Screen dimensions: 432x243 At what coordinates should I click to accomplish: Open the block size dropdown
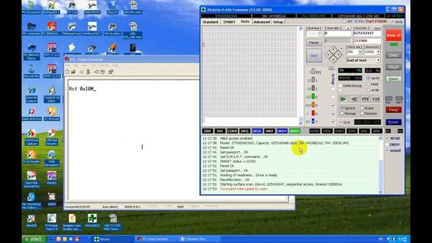click(360, 52)
